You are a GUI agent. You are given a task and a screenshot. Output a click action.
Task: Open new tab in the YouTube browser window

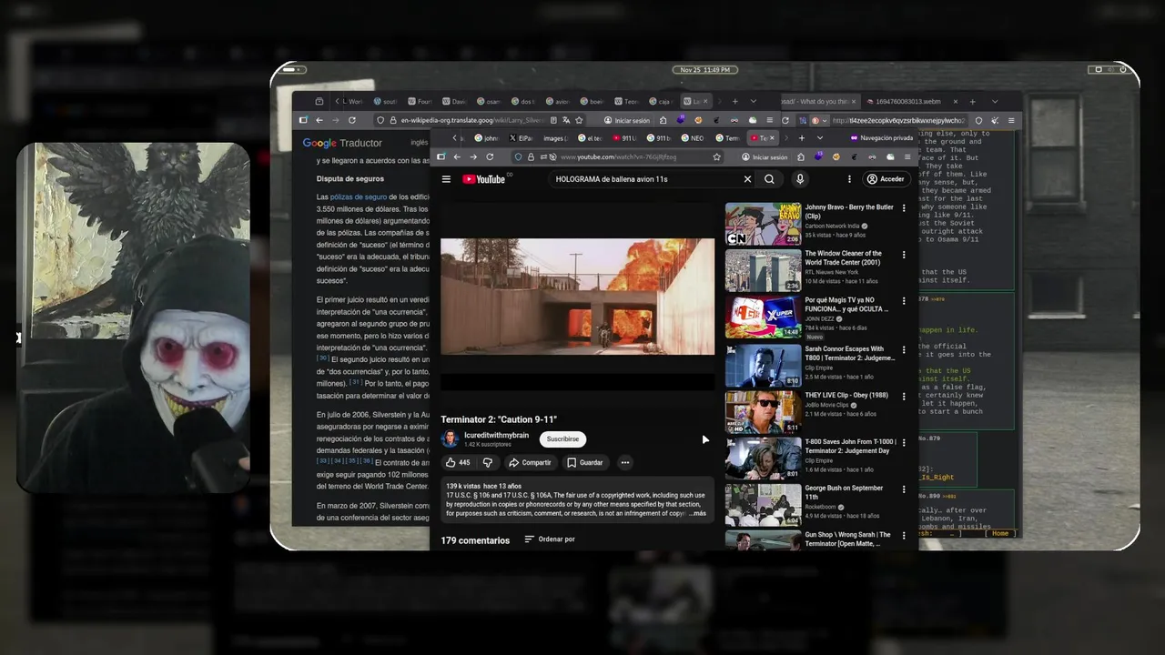coord(801,138)
